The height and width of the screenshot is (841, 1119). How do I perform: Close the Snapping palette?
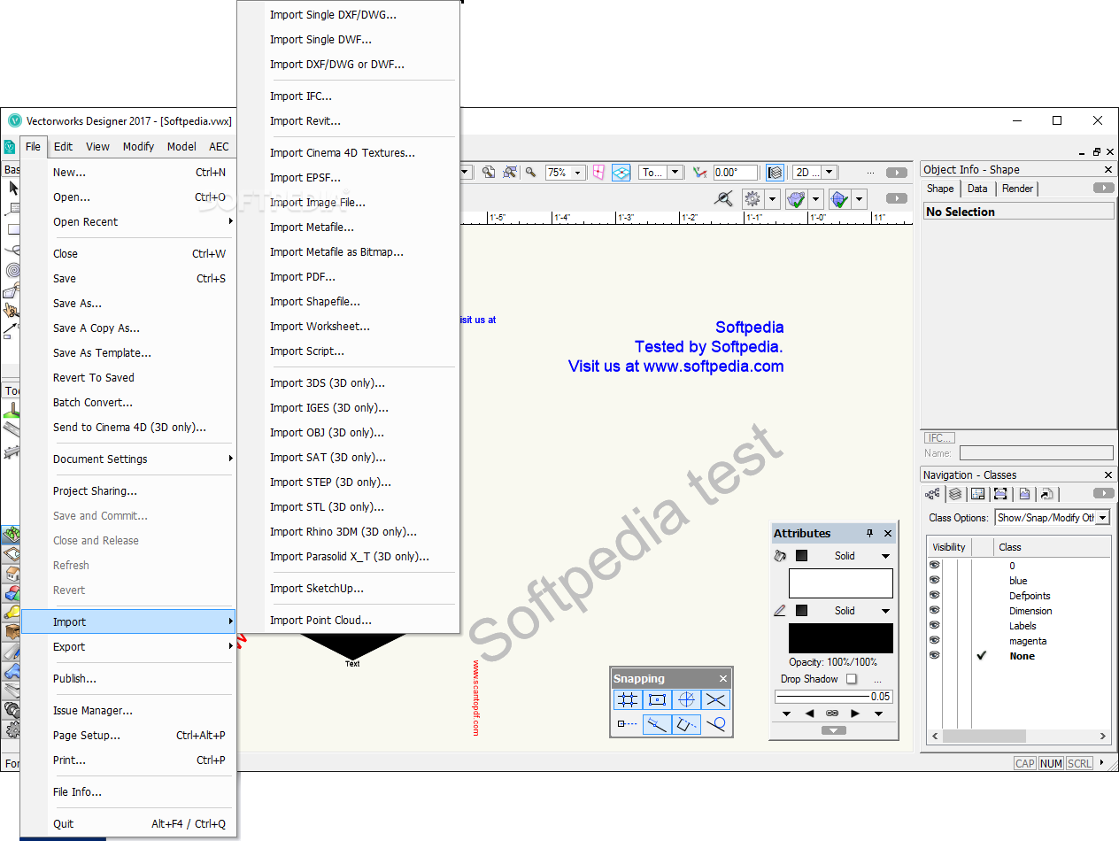click(x=723, y=679)
